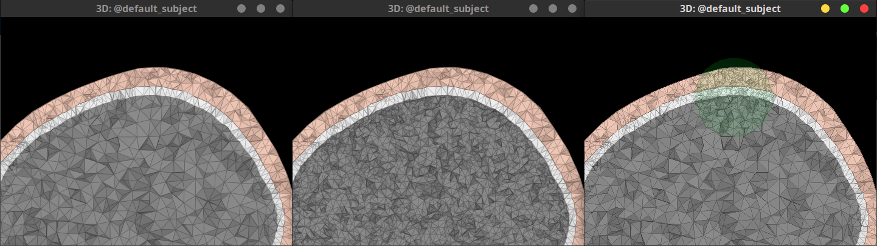877x246 pixels.
Task: Click the second gray button in middle window title bar
Action: tap(553, 8)
